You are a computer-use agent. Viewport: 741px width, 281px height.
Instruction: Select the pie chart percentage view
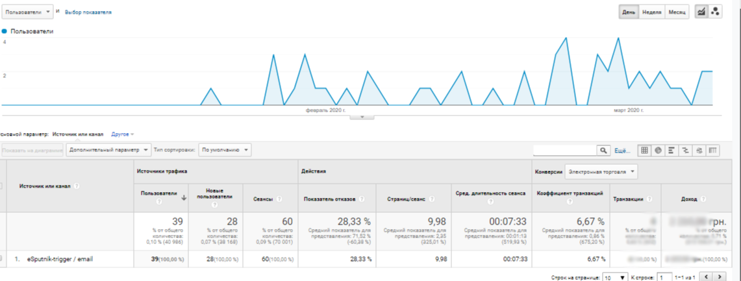click(x=658, y=150)
